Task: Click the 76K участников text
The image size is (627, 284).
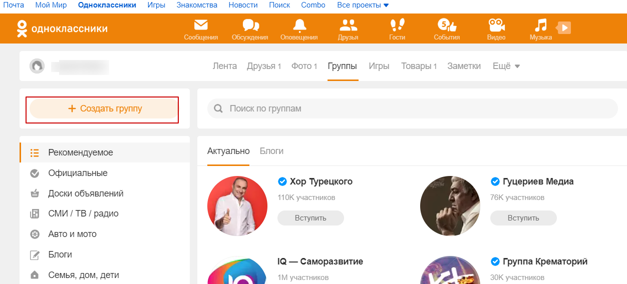Action: click(x=517, y=197)
